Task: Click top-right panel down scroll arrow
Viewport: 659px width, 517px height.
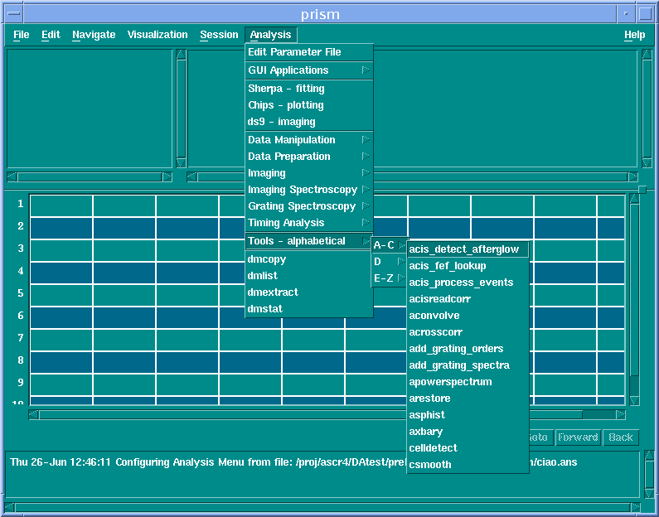Action: tap(647, 163)
